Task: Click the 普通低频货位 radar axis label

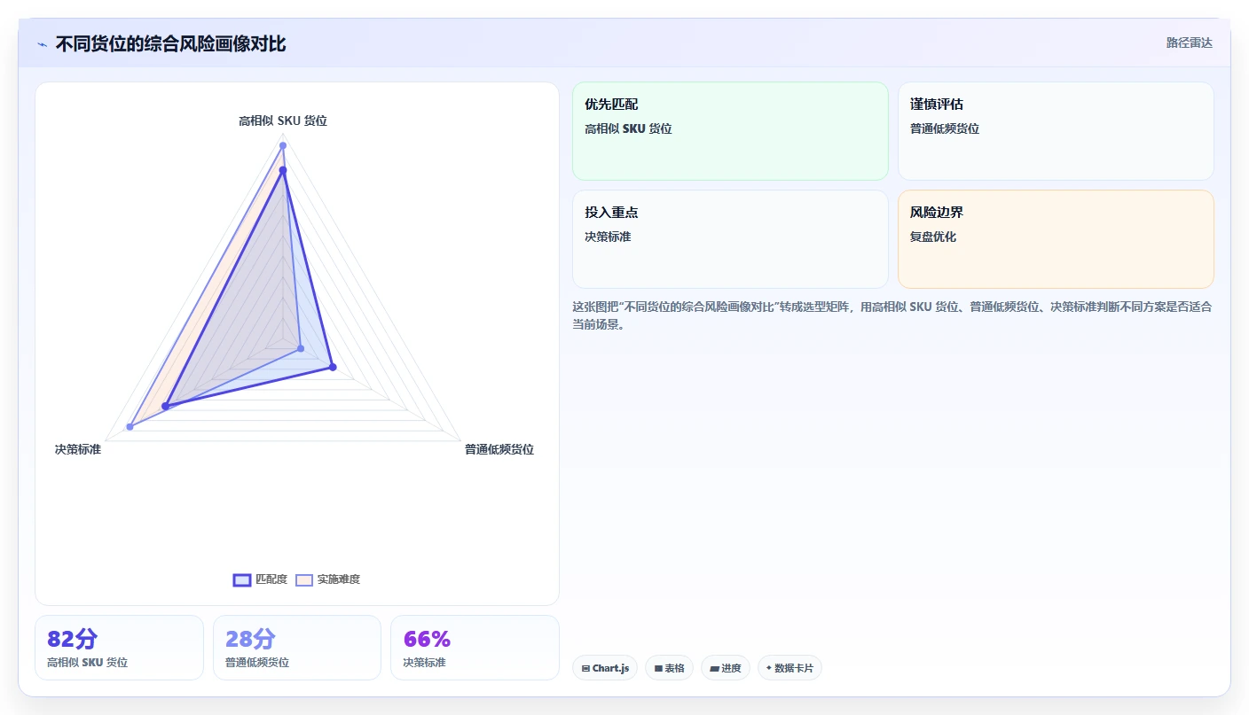Action: tap(499, 449)
